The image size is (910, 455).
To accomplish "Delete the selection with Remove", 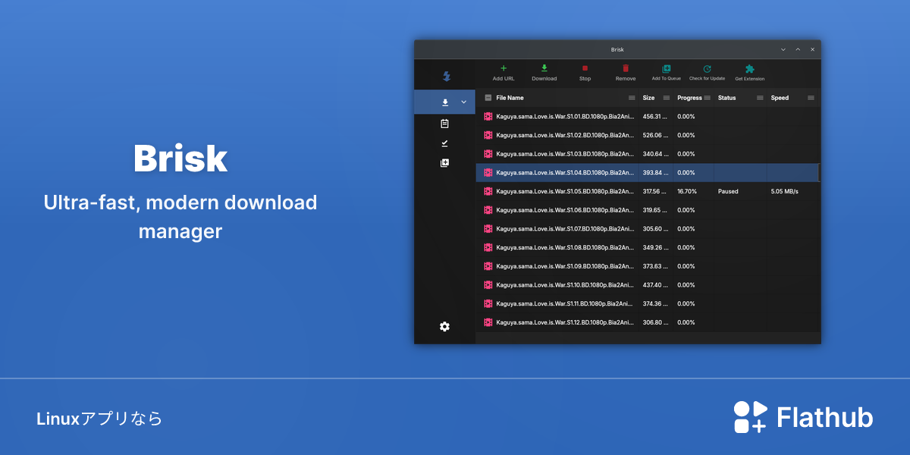I will point(626,73).
